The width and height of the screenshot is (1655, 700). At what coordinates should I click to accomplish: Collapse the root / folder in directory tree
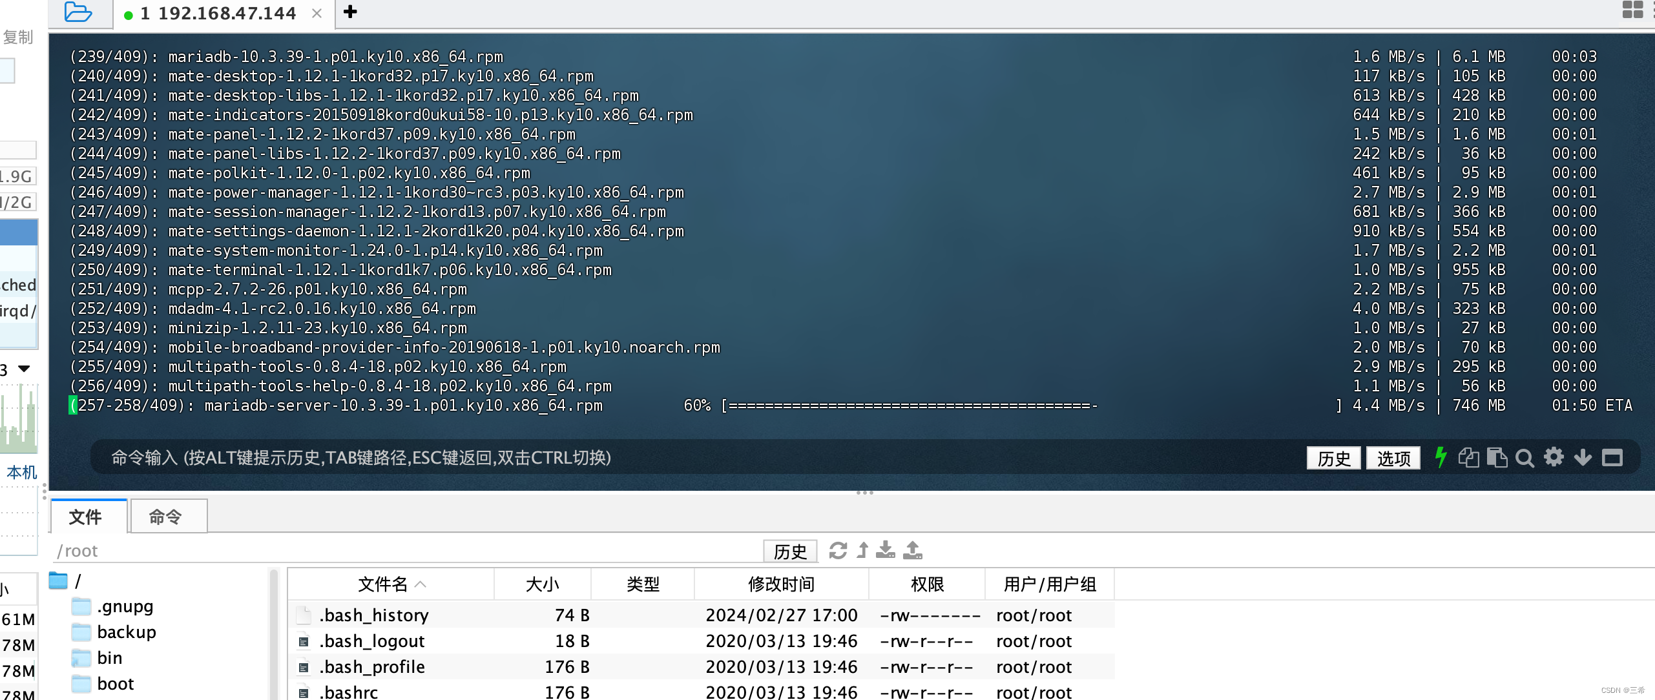[x=58, y=581]
